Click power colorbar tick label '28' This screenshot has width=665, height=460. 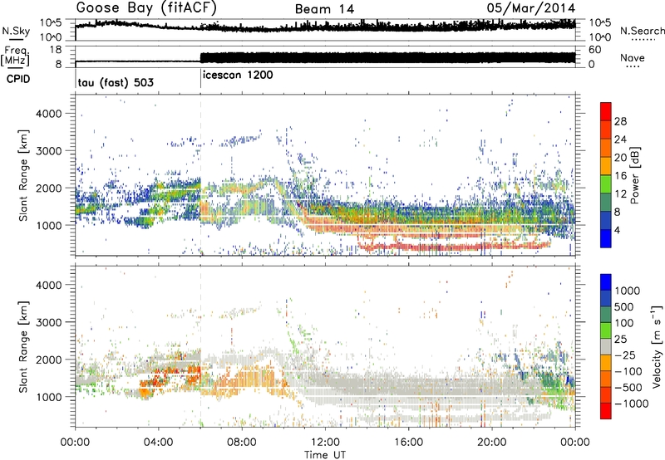click(x=620, y=122)
